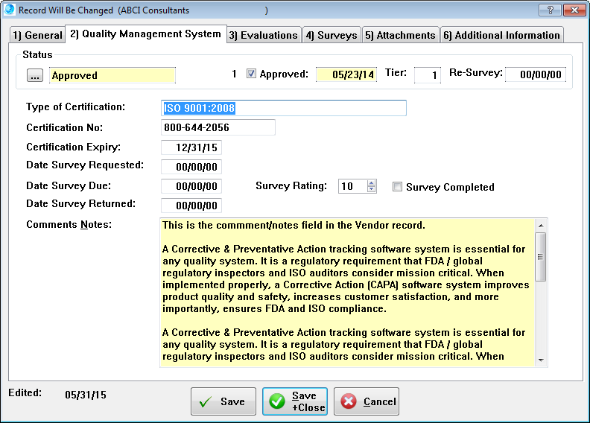Increase Survey Rating with up arrow
The height and width of the screenshot is (423, 590).
(372, 183)
